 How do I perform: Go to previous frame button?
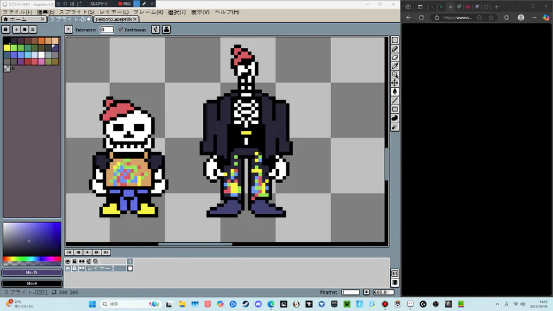78,252
